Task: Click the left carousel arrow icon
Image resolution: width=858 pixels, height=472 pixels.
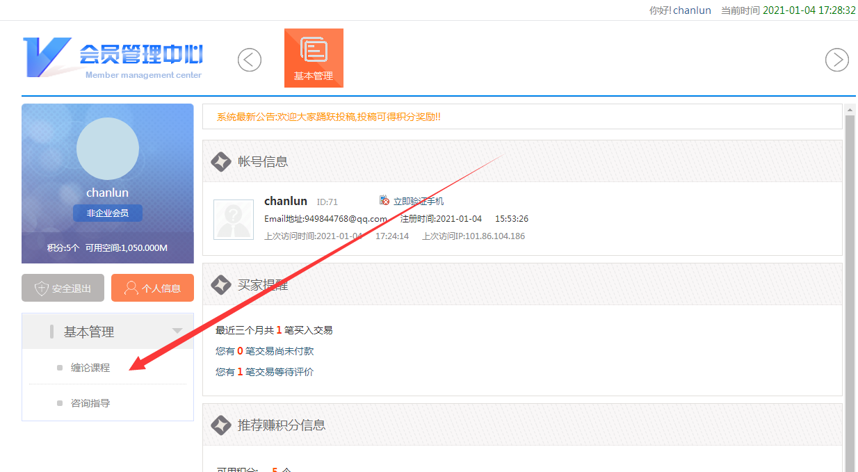Action: [250, 60]
